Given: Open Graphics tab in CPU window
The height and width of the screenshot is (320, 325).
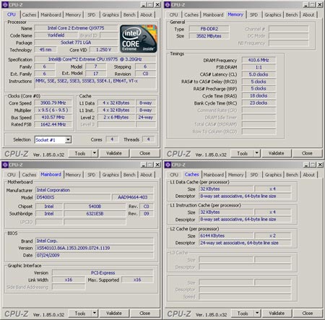Looking at the screenshot, I should [110, 15].
